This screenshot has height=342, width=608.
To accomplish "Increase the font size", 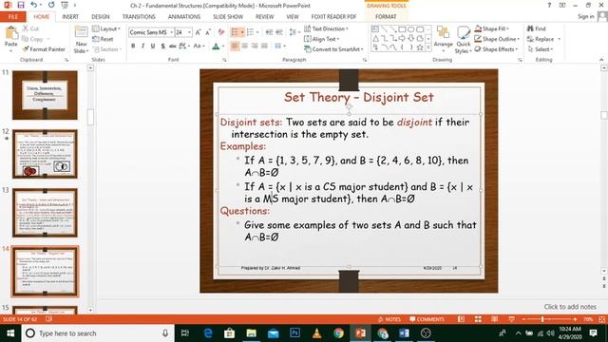I will tap(199, 32).
